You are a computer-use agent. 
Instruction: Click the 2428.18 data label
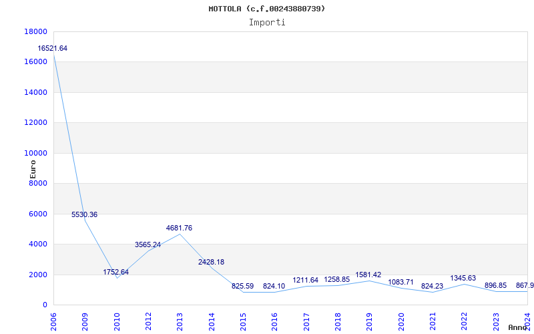click(x=211, y=262)
